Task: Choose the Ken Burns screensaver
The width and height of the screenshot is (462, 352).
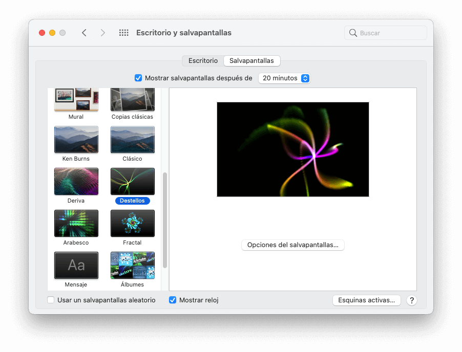Action: tap(76, 139)
